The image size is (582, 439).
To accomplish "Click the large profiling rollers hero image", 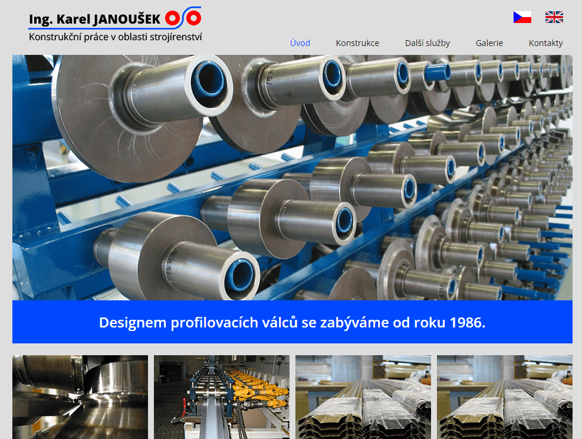I will (x=292, y=178).
